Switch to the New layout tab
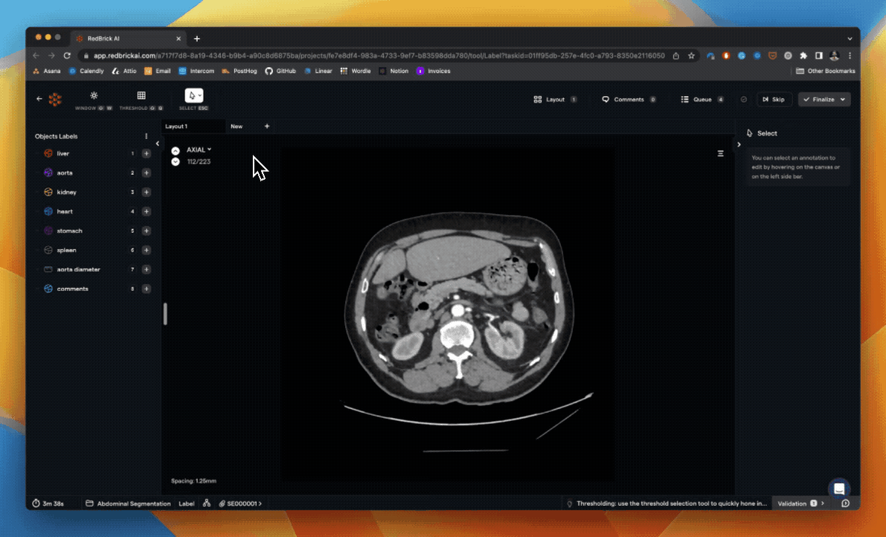This screenshot has height=537, width=886. pyautogui.click(x=237, y=126)
